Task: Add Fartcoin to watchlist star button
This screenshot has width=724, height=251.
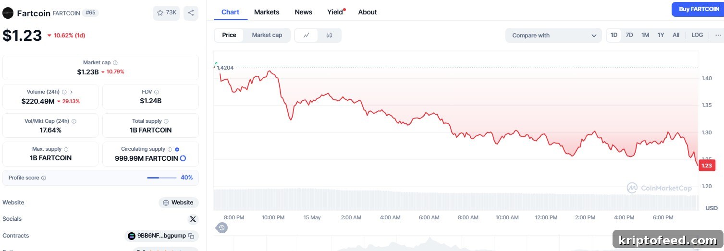Action: pyautogui.click(x=166, y=13)
